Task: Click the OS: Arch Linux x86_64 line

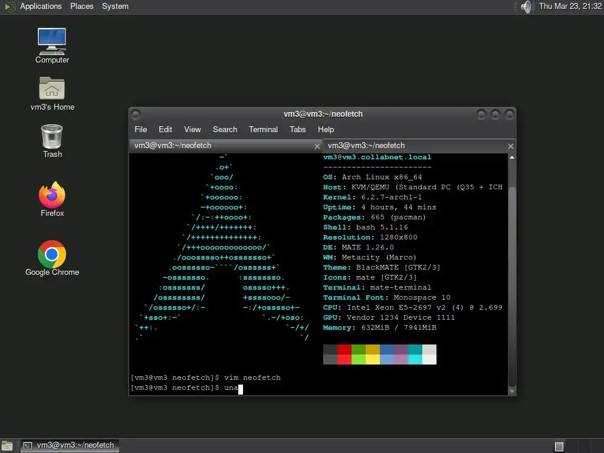Action: pyautogui.click(x=373, y=177)
